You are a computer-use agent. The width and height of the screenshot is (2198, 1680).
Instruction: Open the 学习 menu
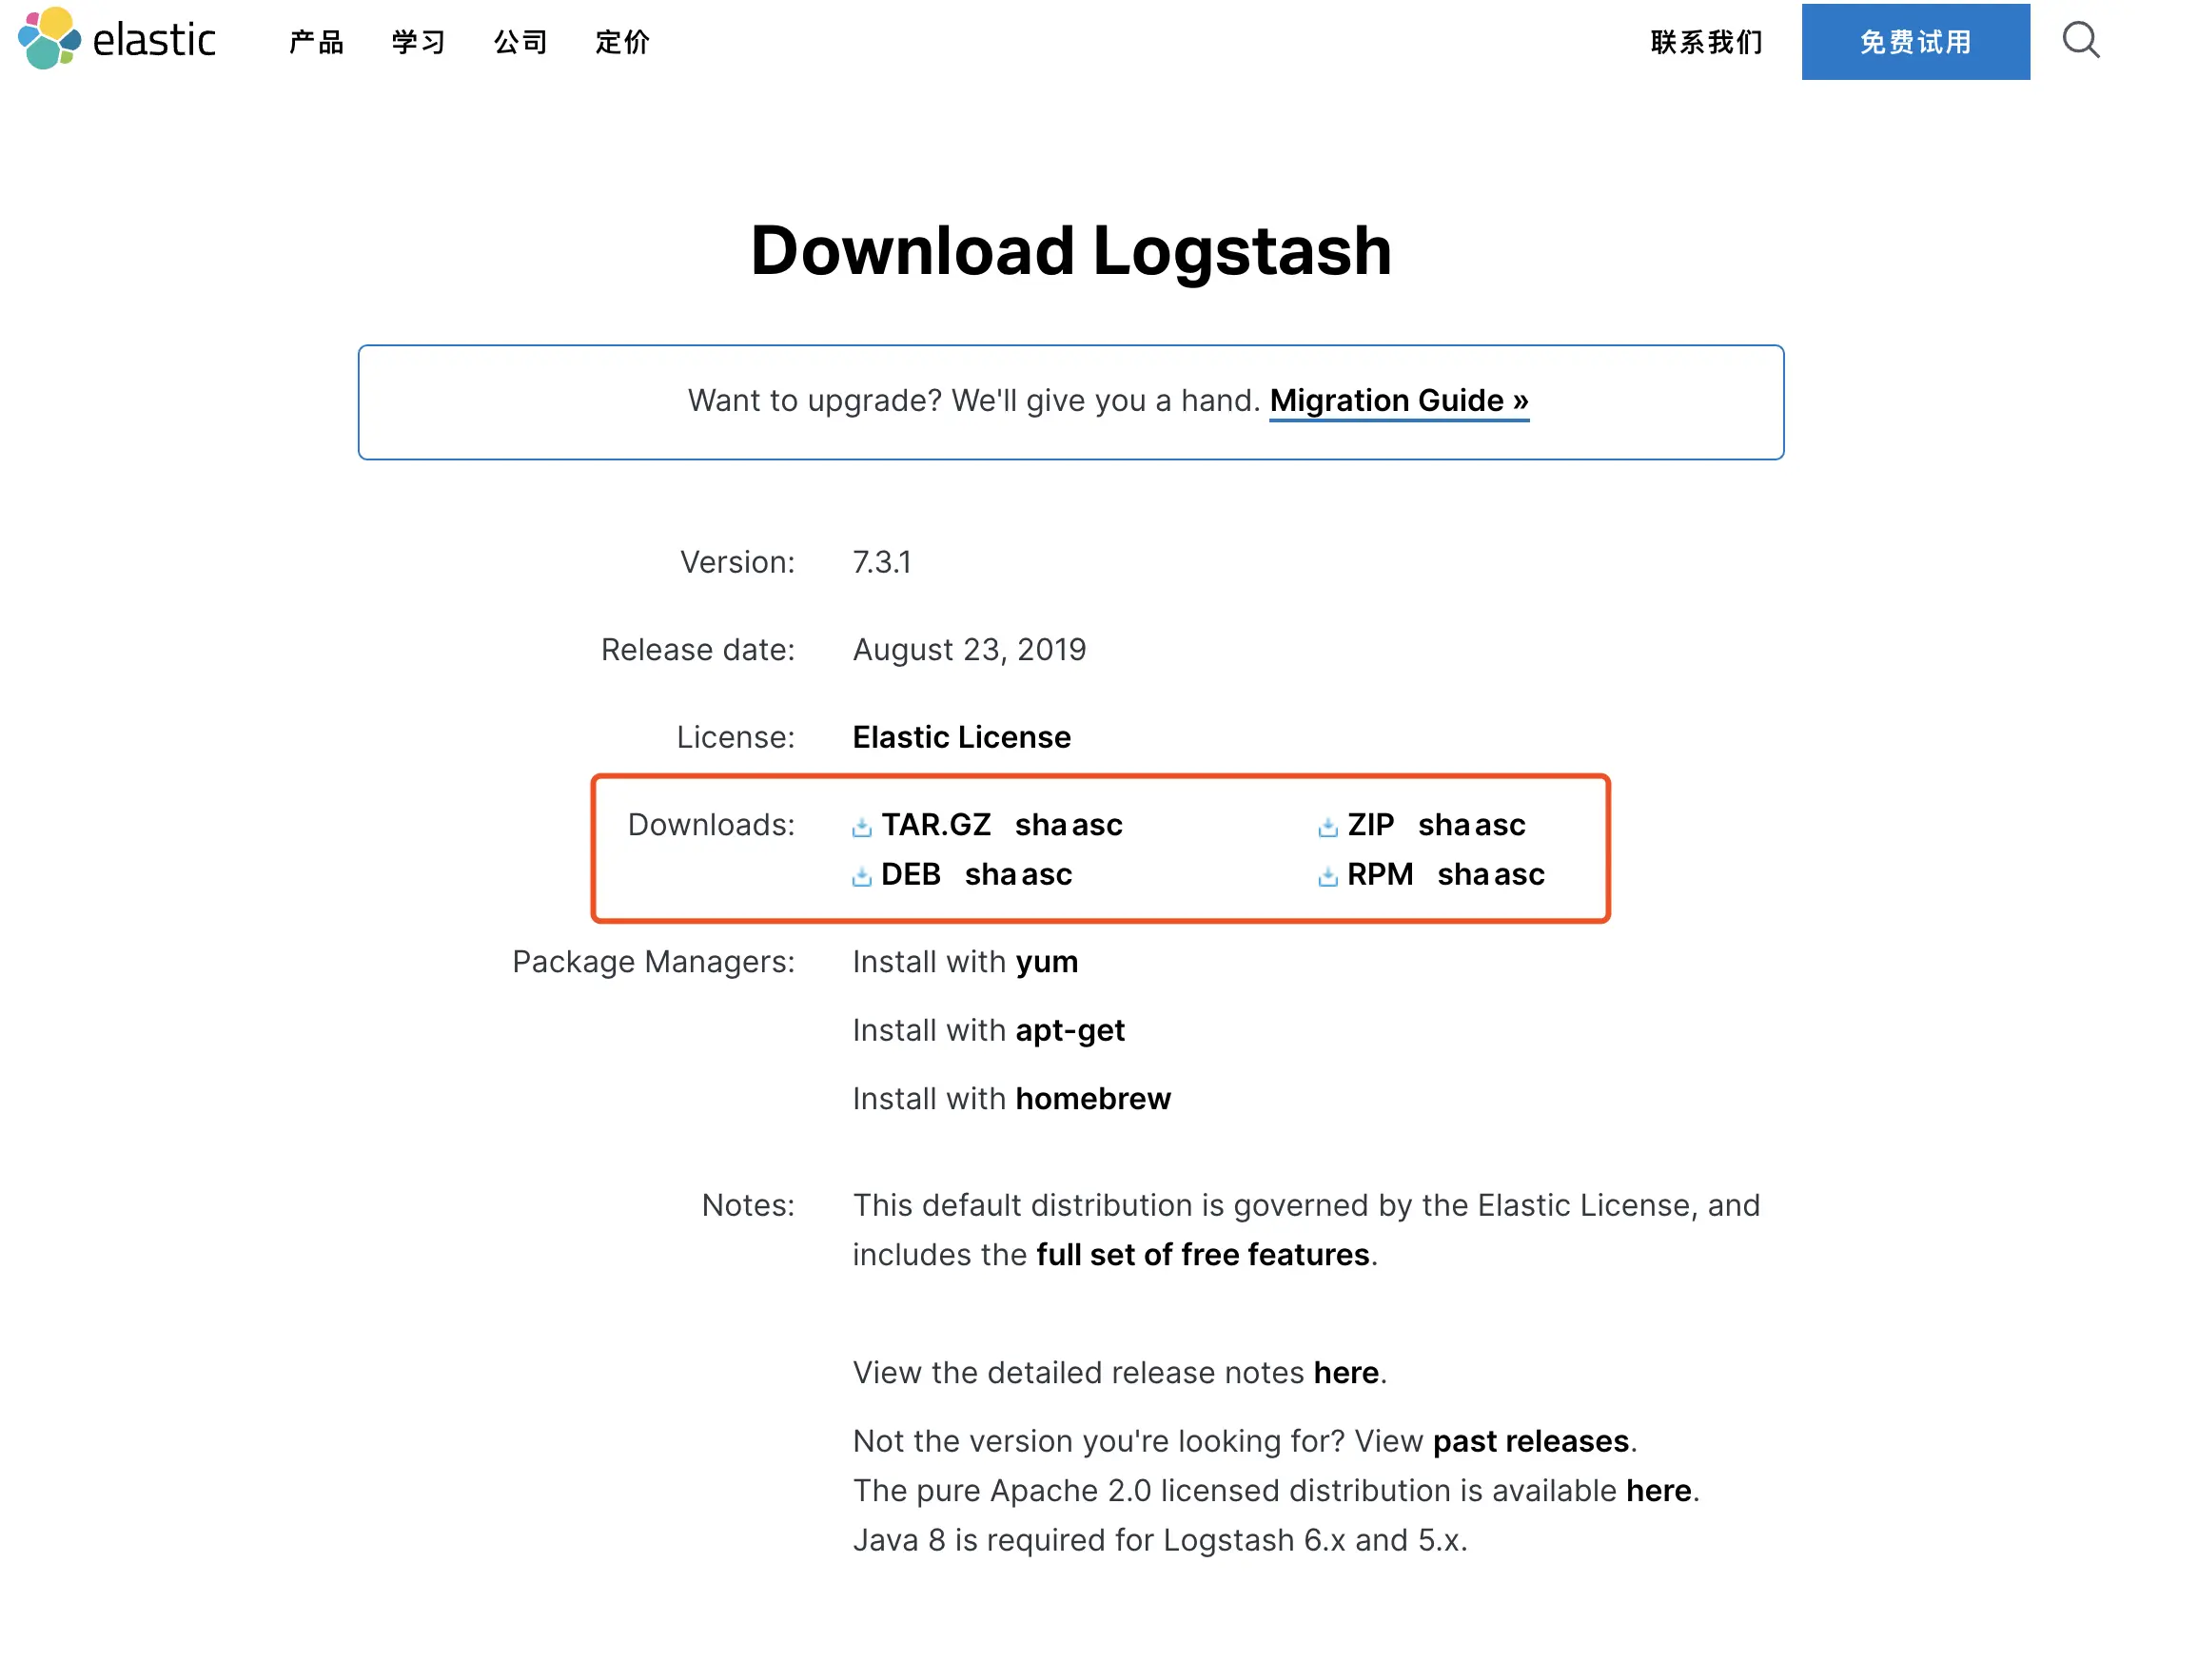418,42
